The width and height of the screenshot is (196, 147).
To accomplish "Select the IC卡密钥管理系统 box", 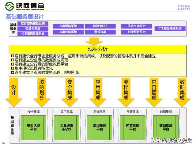I will 33,34.
